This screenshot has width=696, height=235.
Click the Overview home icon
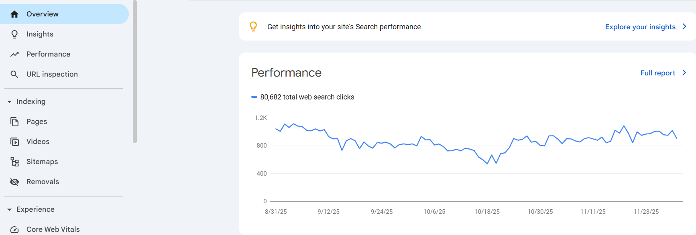(x=14, y=14)
